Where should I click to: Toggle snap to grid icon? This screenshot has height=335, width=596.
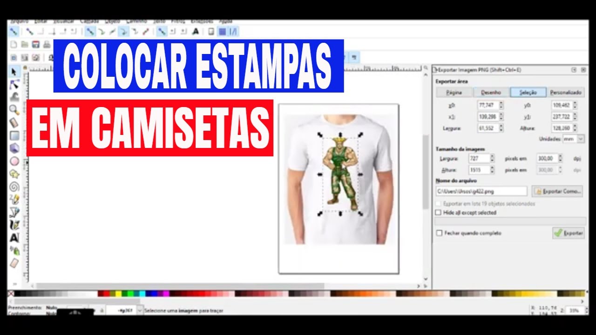pos(222,32)
